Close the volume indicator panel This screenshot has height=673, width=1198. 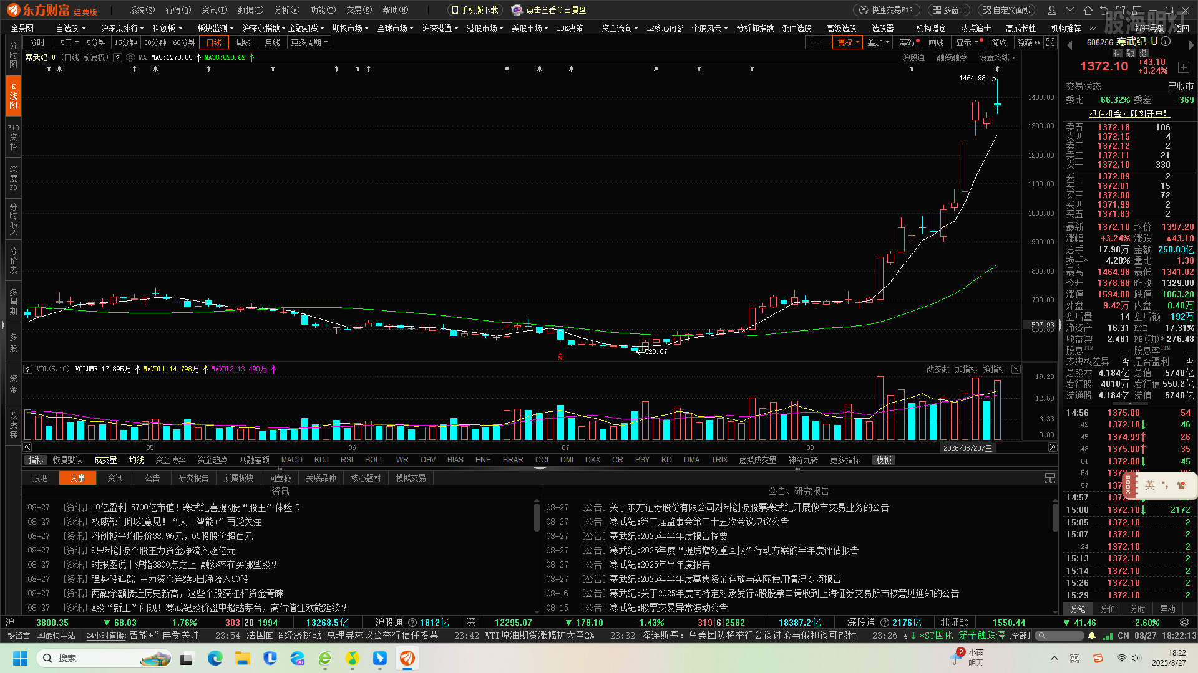coord(1016,370)
